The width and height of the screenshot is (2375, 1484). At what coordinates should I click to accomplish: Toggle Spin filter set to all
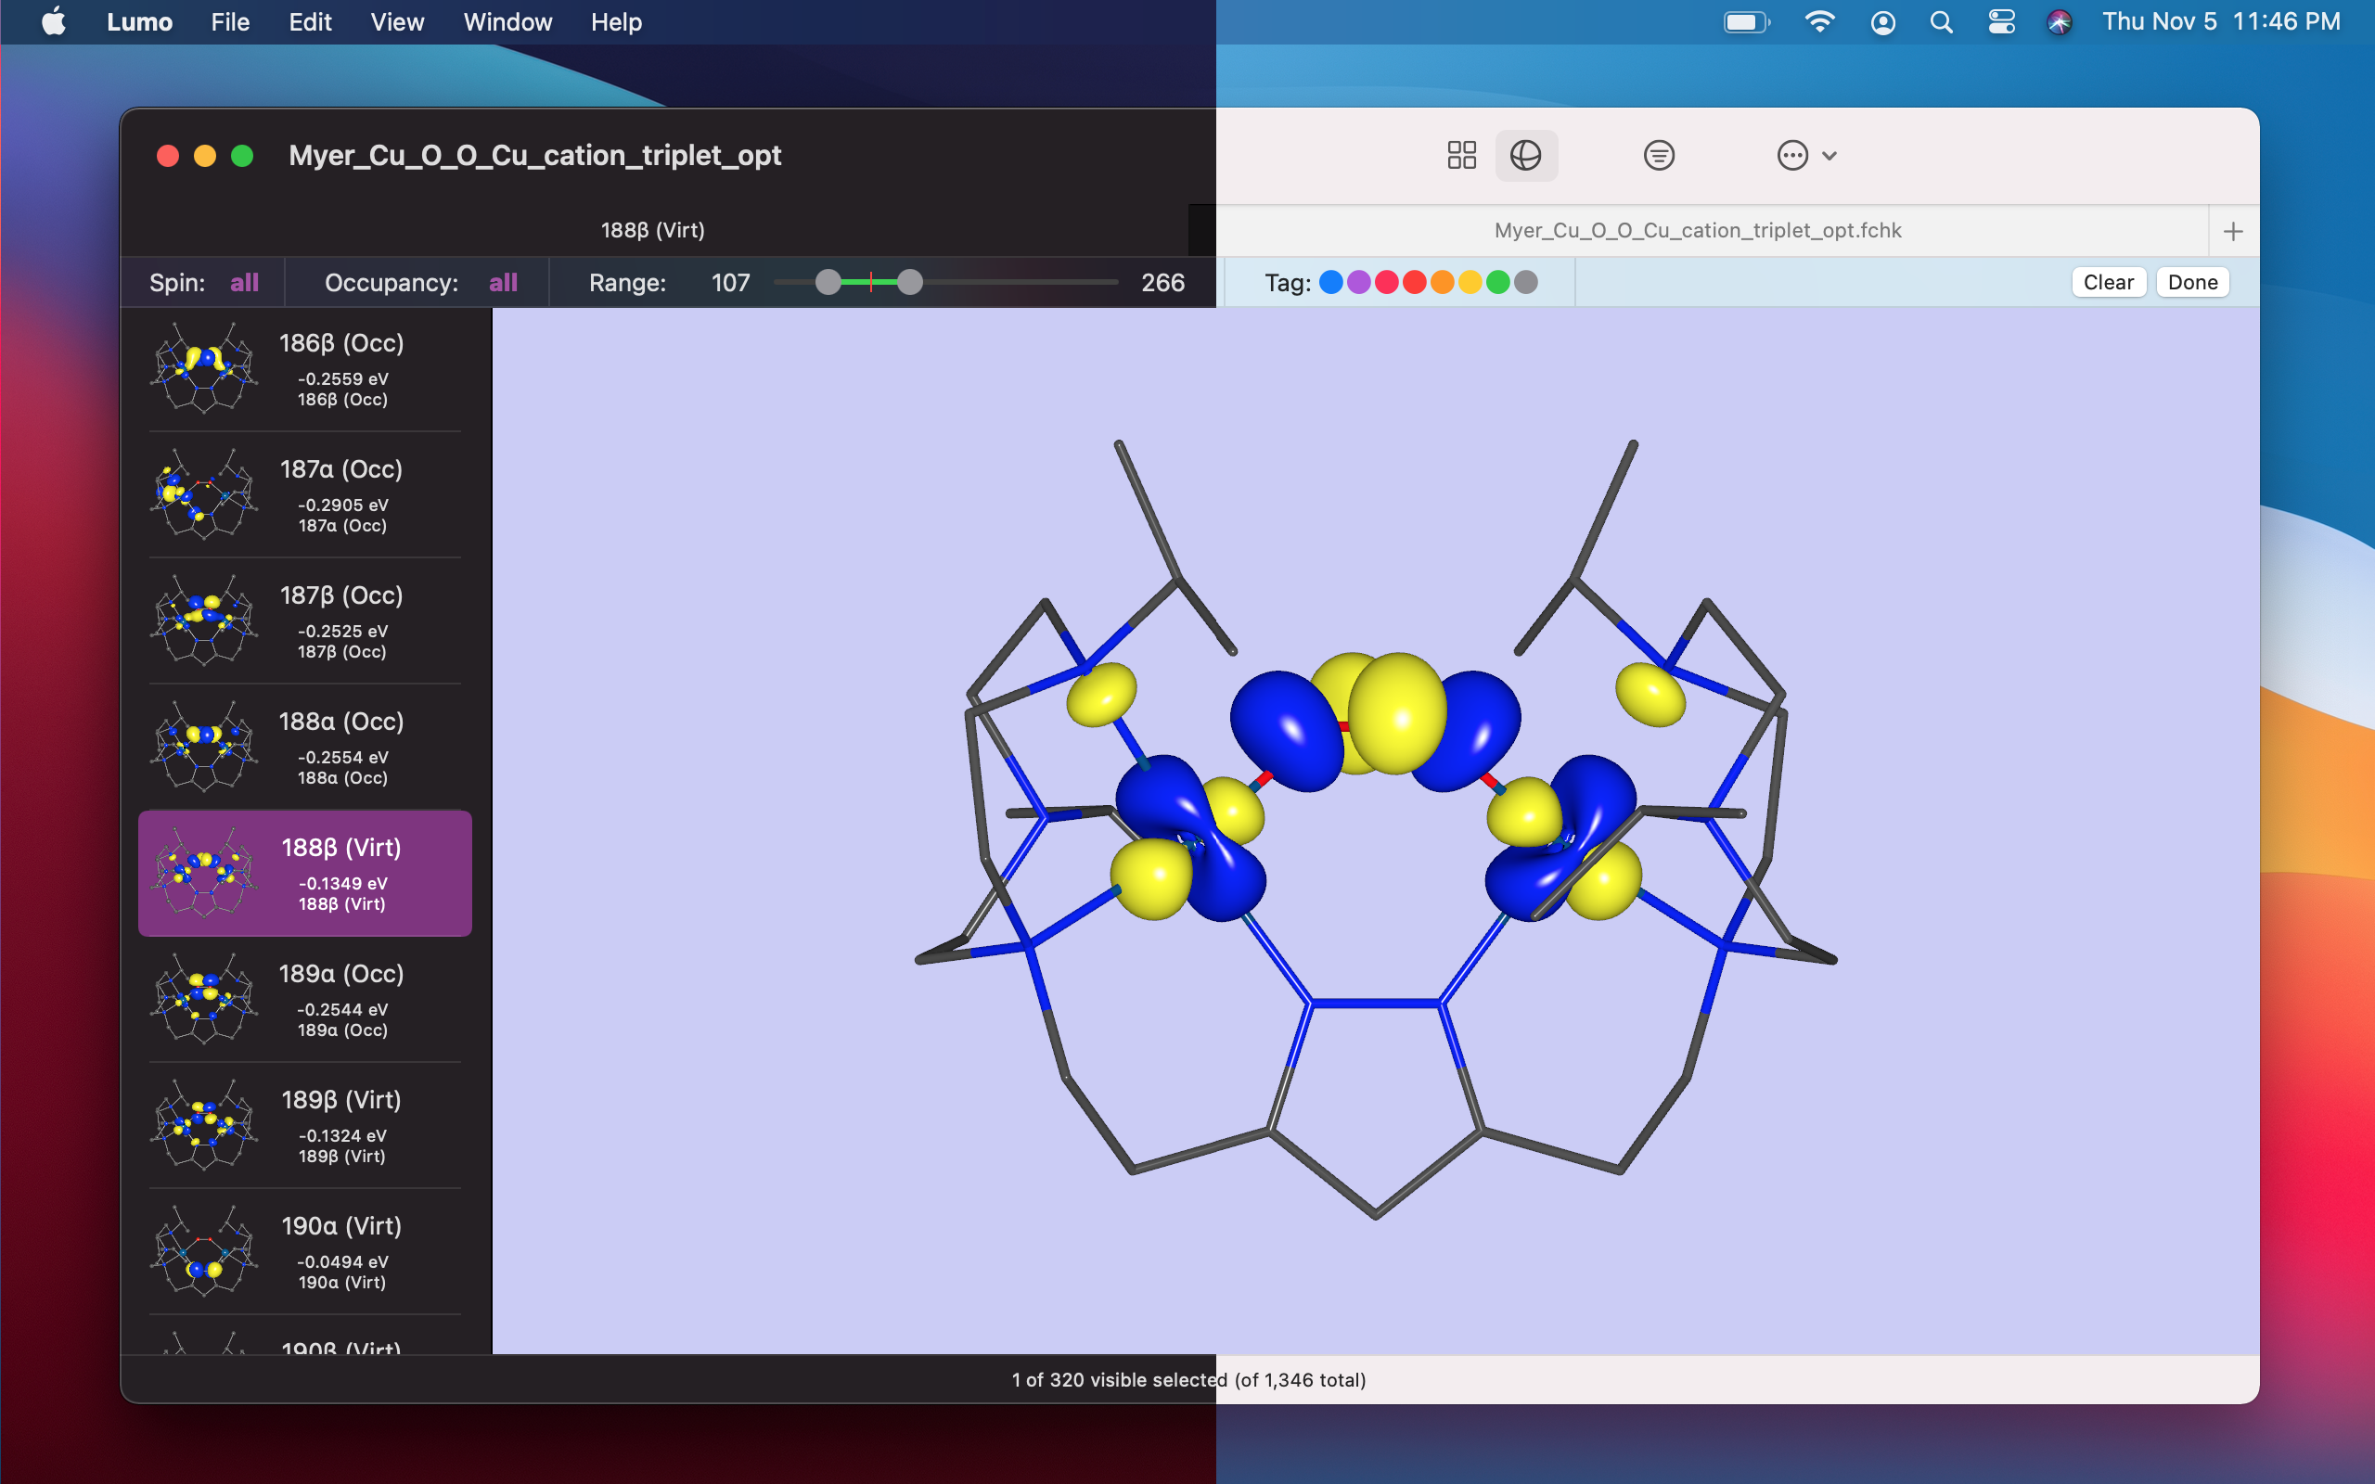[x=243, y=283]
